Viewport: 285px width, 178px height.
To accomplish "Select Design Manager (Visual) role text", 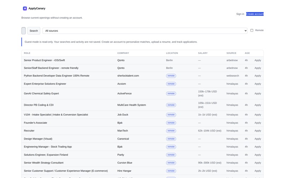I will [x=38, y=139].
